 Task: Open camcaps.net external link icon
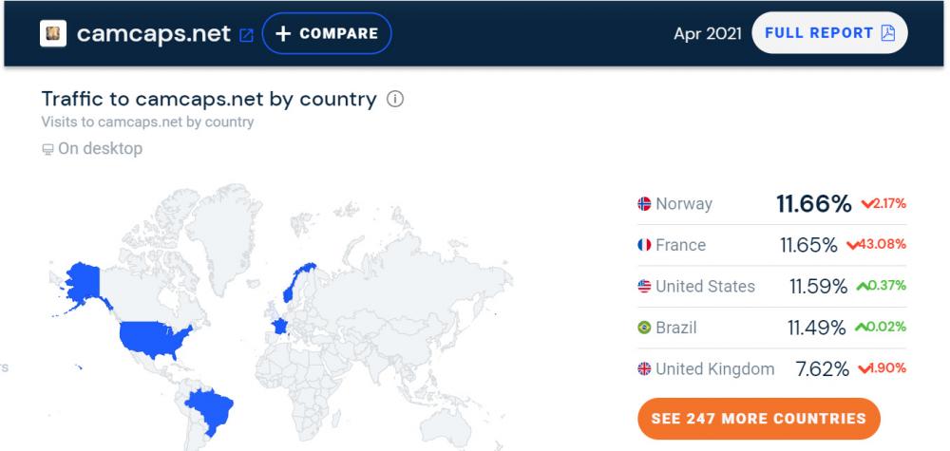click(x=246, y=35)
